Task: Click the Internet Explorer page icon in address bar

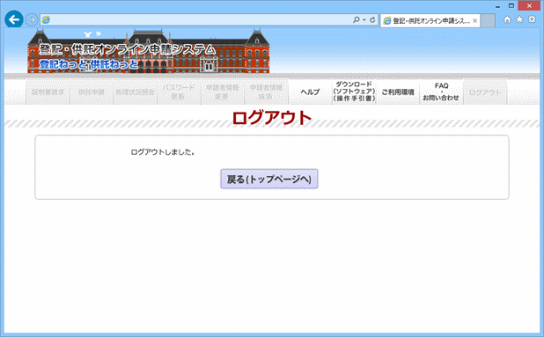Action: [x=46, y=19]
